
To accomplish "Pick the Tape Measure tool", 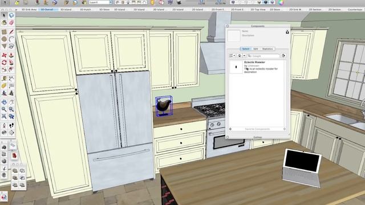I will [4, 79].
